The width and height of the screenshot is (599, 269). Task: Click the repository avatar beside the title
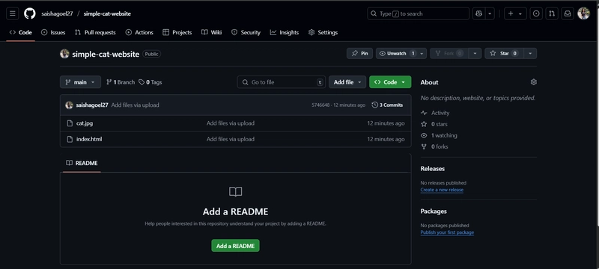[64, 54]
